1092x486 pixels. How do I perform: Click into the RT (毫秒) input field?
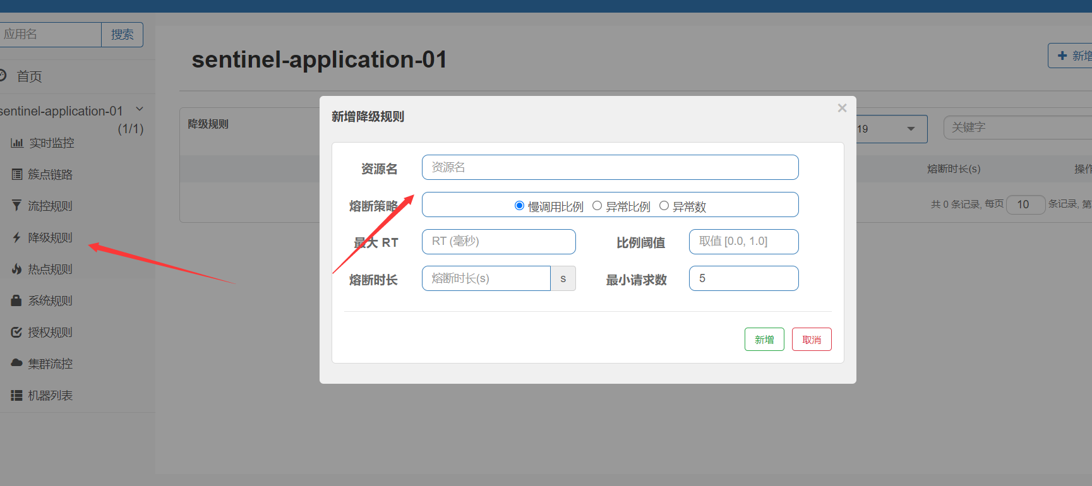click(499, 242)
